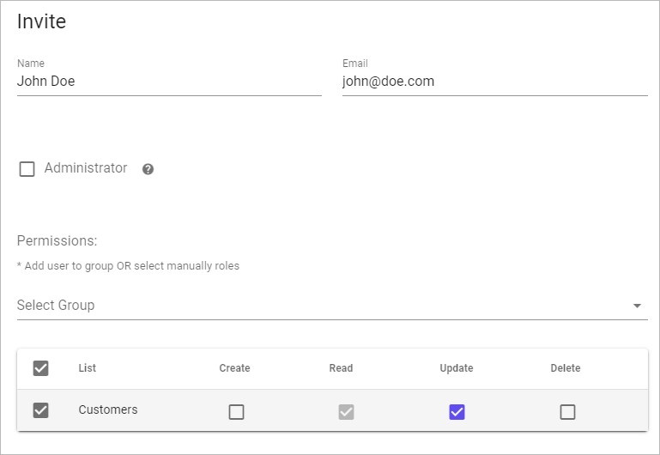Uncheck Update permission for Customers
660x455 pixels.
coord(457,412)
